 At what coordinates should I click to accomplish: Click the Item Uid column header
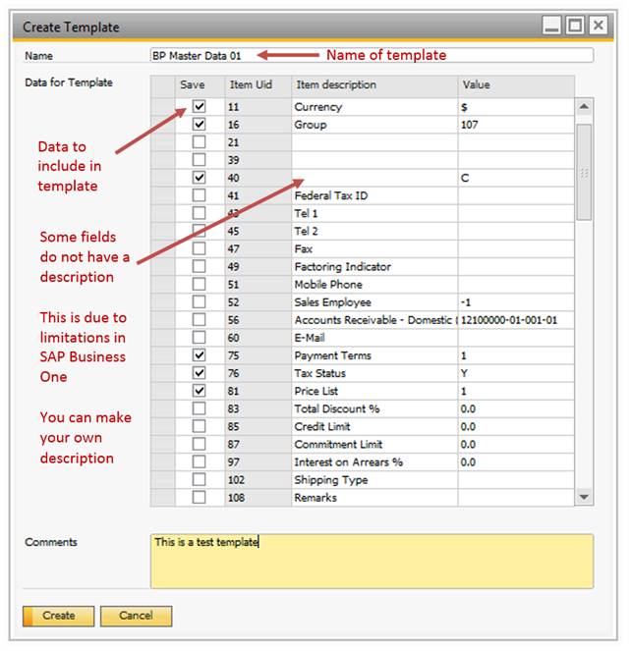(258, 85)
